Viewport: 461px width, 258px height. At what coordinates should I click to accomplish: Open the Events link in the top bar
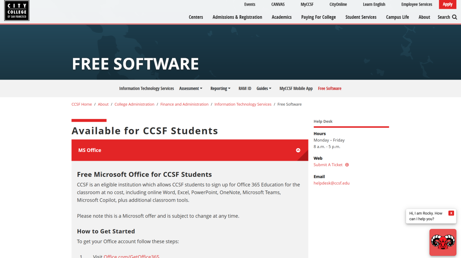pos(250,5)
